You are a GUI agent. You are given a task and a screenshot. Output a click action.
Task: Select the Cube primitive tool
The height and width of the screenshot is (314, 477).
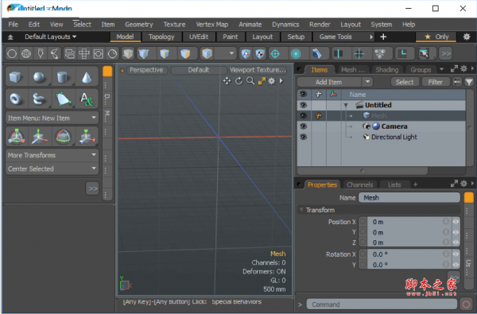point(15,77)
